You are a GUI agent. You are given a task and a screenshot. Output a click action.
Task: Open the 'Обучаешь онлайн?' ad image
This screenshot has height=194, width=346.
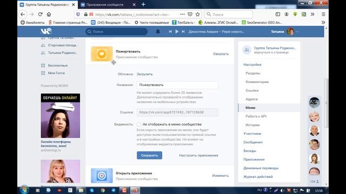[x=61, y=116]
